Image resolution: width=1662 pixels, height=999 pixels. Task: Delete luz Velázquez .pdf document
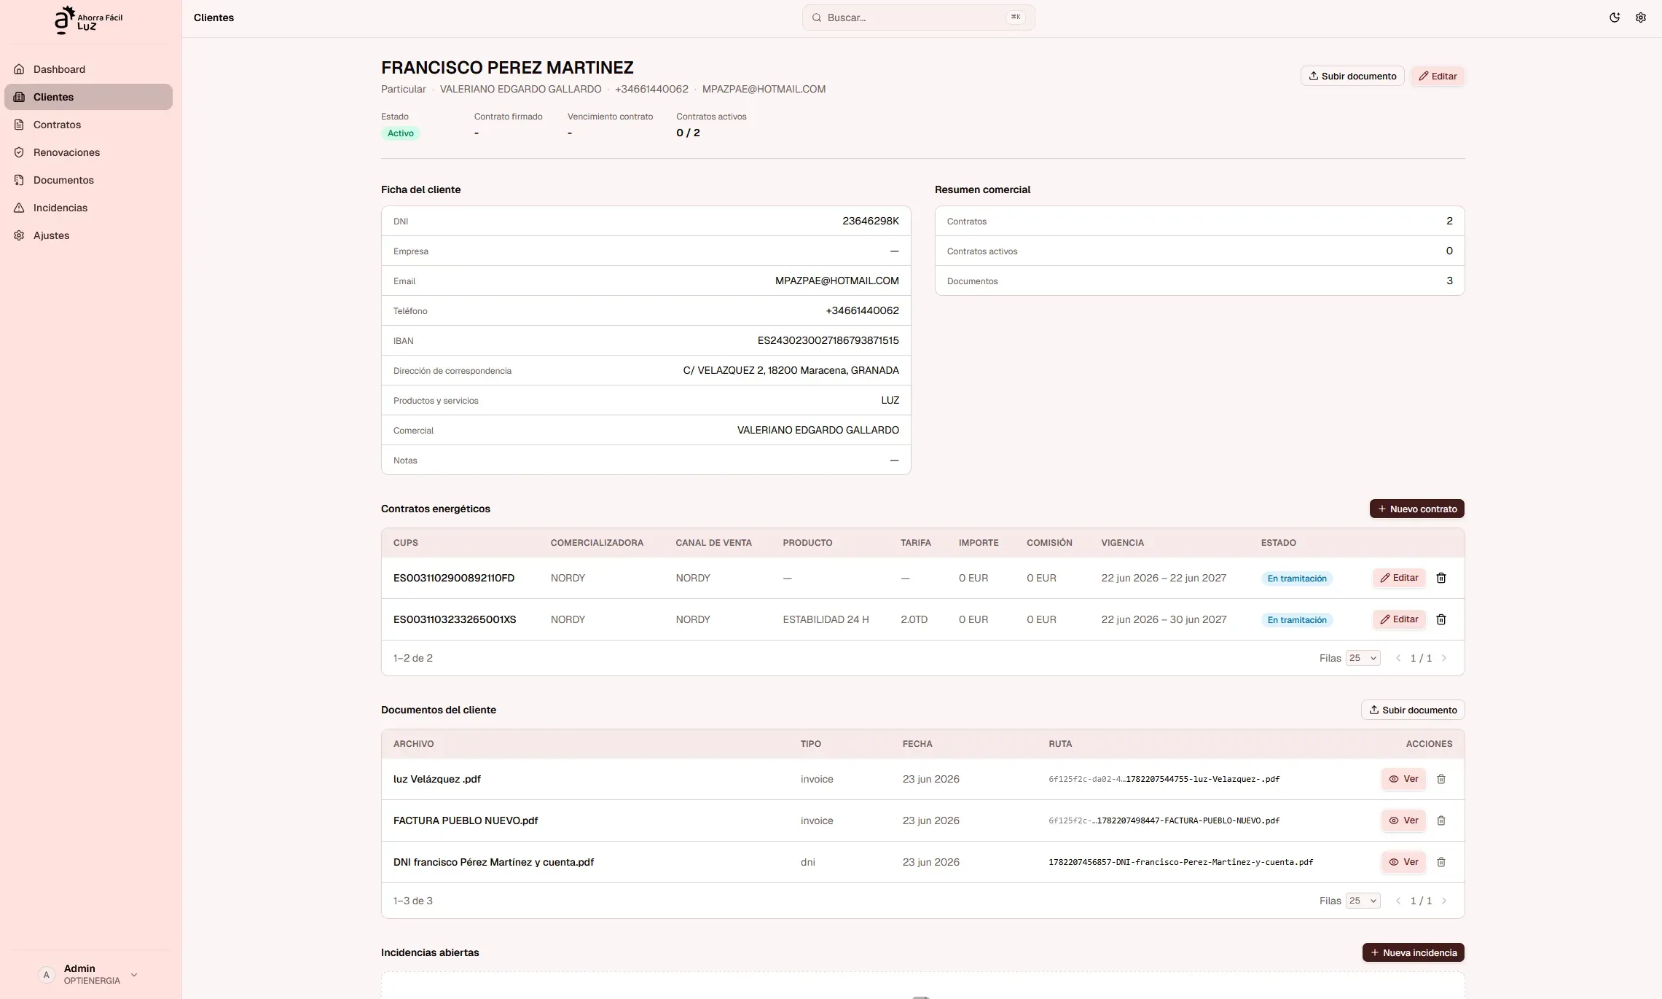1440,779
